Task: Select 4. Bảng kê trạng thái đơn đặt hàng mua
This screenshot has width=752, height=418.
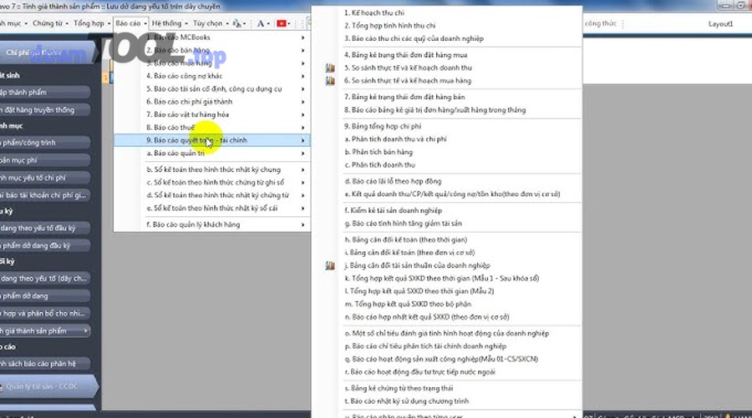Action: (447, 55)
